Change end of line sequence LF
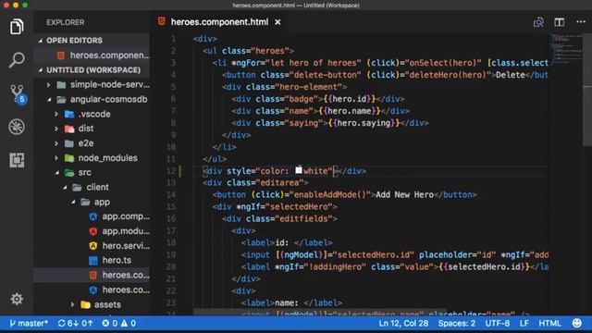Image resolution: width=592 pixels, height=333 pixels. tap(524, 324)
